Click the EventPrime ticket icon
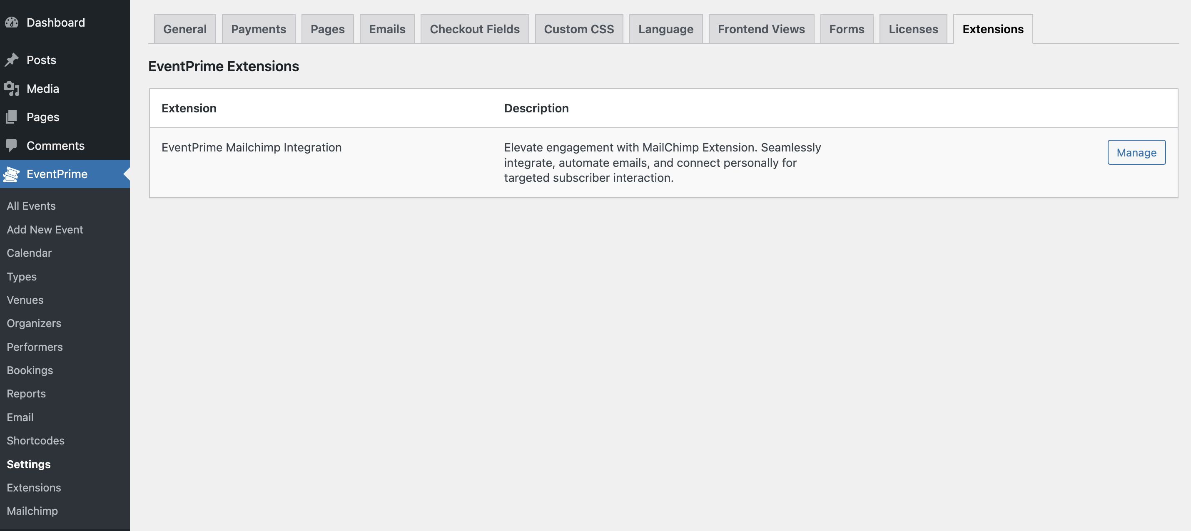This screenshot has width=1191, height=531. (12, 174)
